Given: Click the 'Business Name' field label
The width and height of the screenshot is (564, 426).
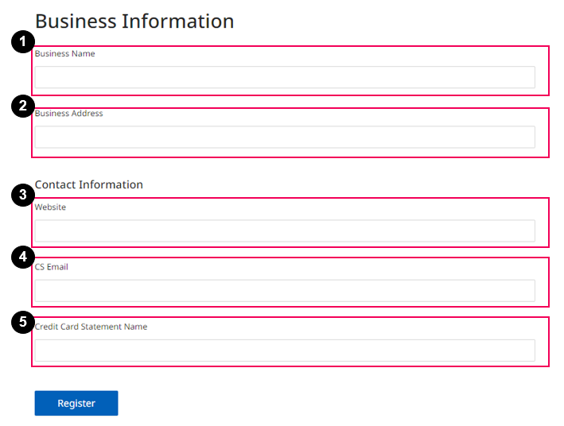Looking at the screenshot, I should tap(65, 54).
